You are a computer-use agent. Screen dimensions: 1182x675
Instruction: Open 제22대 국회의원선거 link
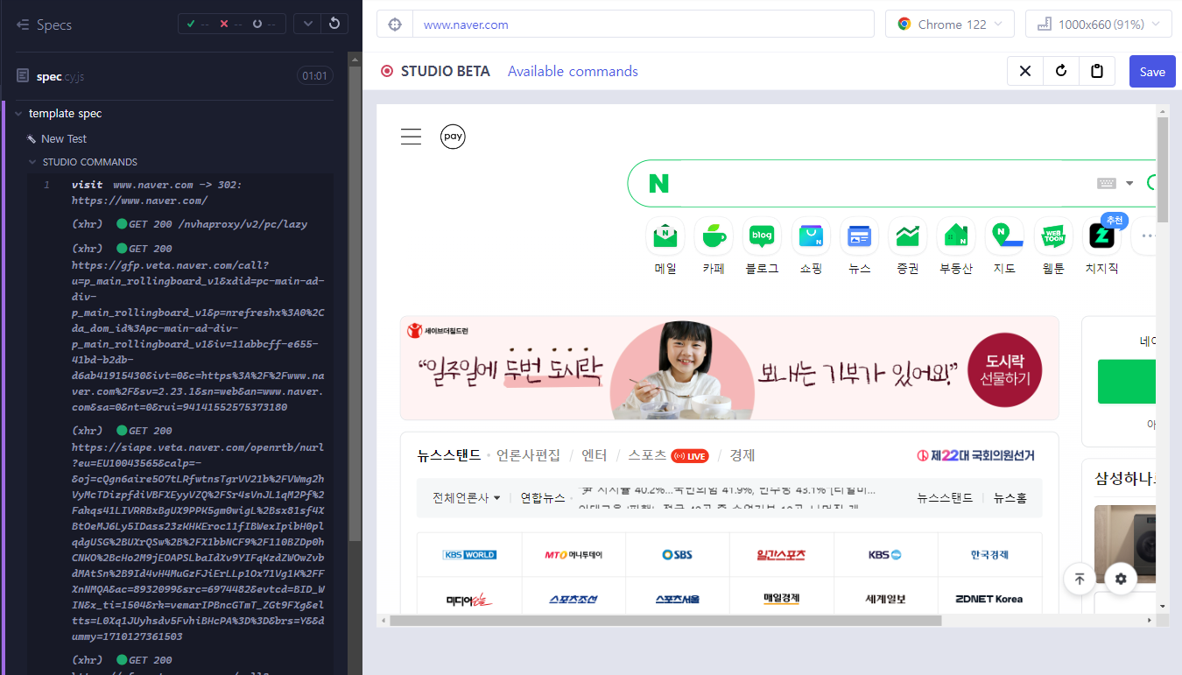[x=975, y=455]
